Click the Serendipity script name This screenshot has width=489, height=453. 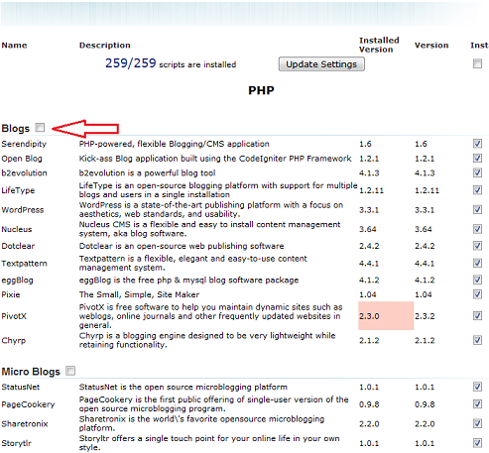pos(24,144)
